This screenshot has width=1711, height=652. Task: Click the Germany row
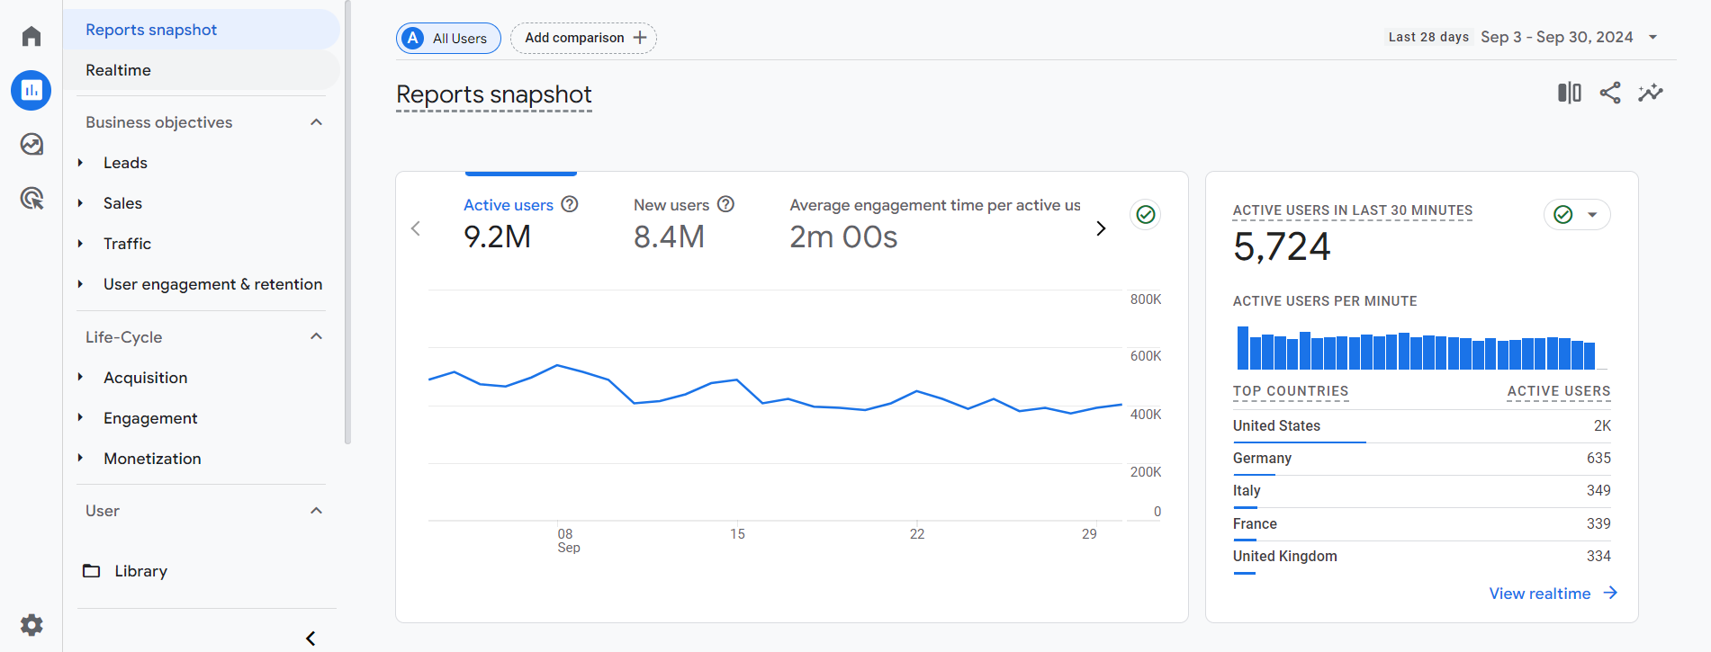(x=1421, y=459)
